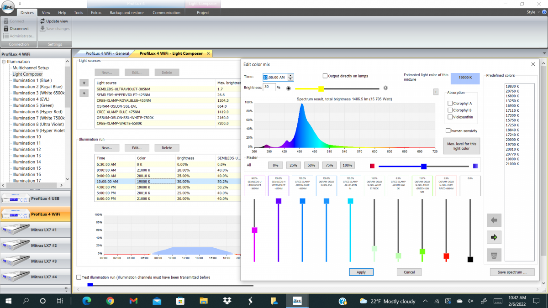Check the Clorophyl A absorption box

pos(450,104)
